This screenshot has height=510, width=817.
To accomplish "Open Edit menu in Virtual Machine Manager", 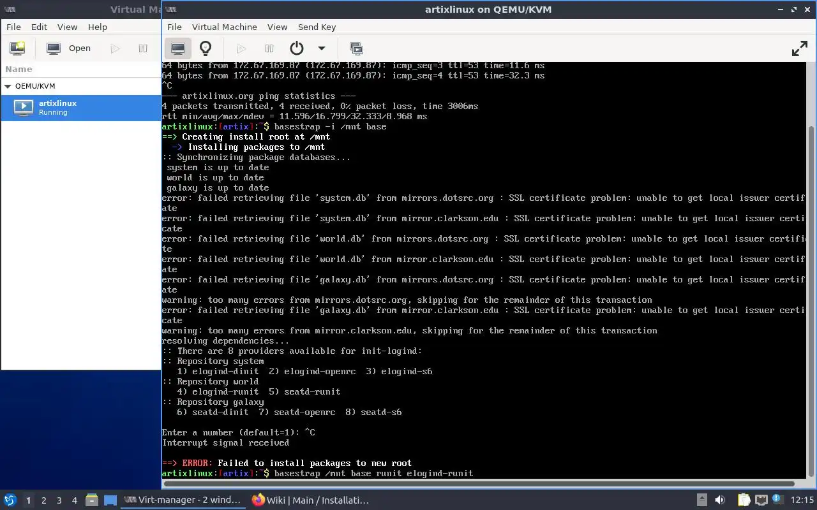I will click(x=39, y=27).
